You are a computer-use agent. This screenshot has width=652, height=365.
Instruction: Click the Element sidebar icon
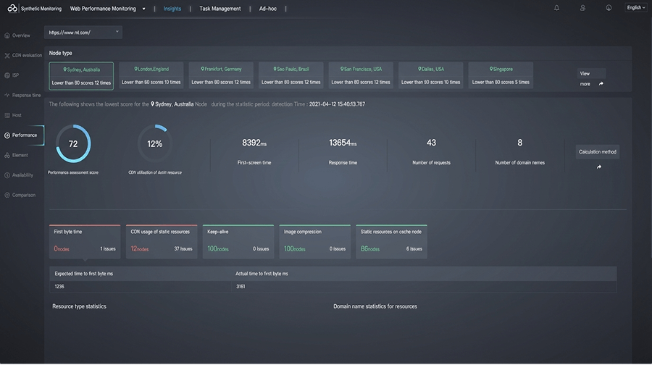pos(7,156)
